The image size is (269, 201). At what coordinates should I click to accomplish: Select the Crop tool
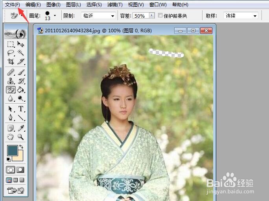pos(11,61)
